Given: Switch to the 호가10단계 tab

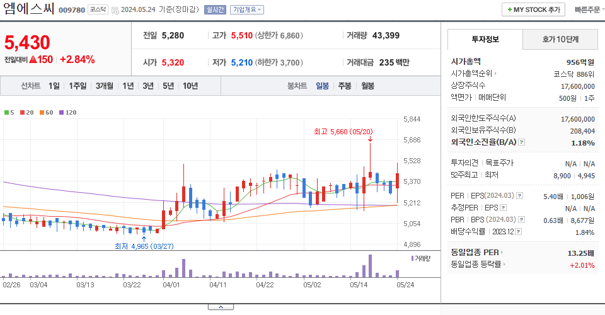Looking at the screenshot, I should [560, 39].
